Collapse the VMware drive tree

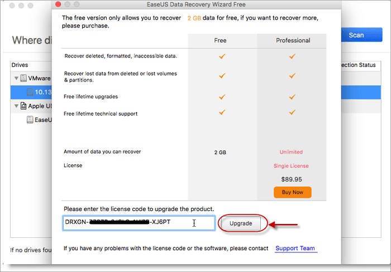tap(15, 79)
